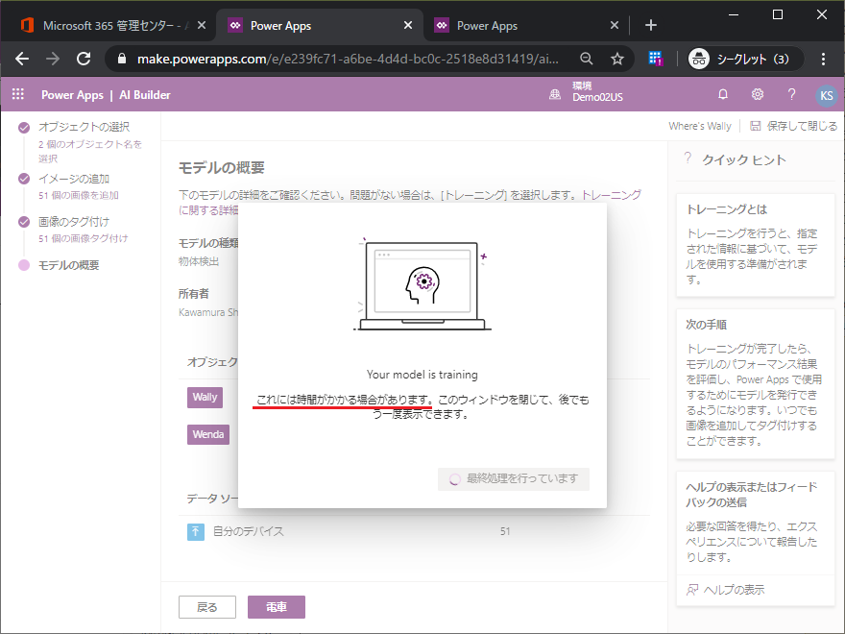Viewport: 845px width, 634px height.
Task: Click the zoom magnifier icon in address bar
Action: pyautogui.click(x=587, y=59)
